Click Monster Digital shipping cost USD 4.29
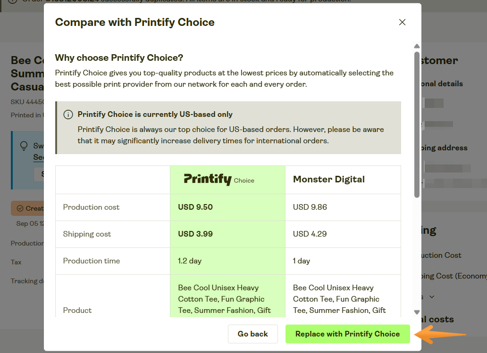The height and width of the screenshot is (353, 487). 310,234
